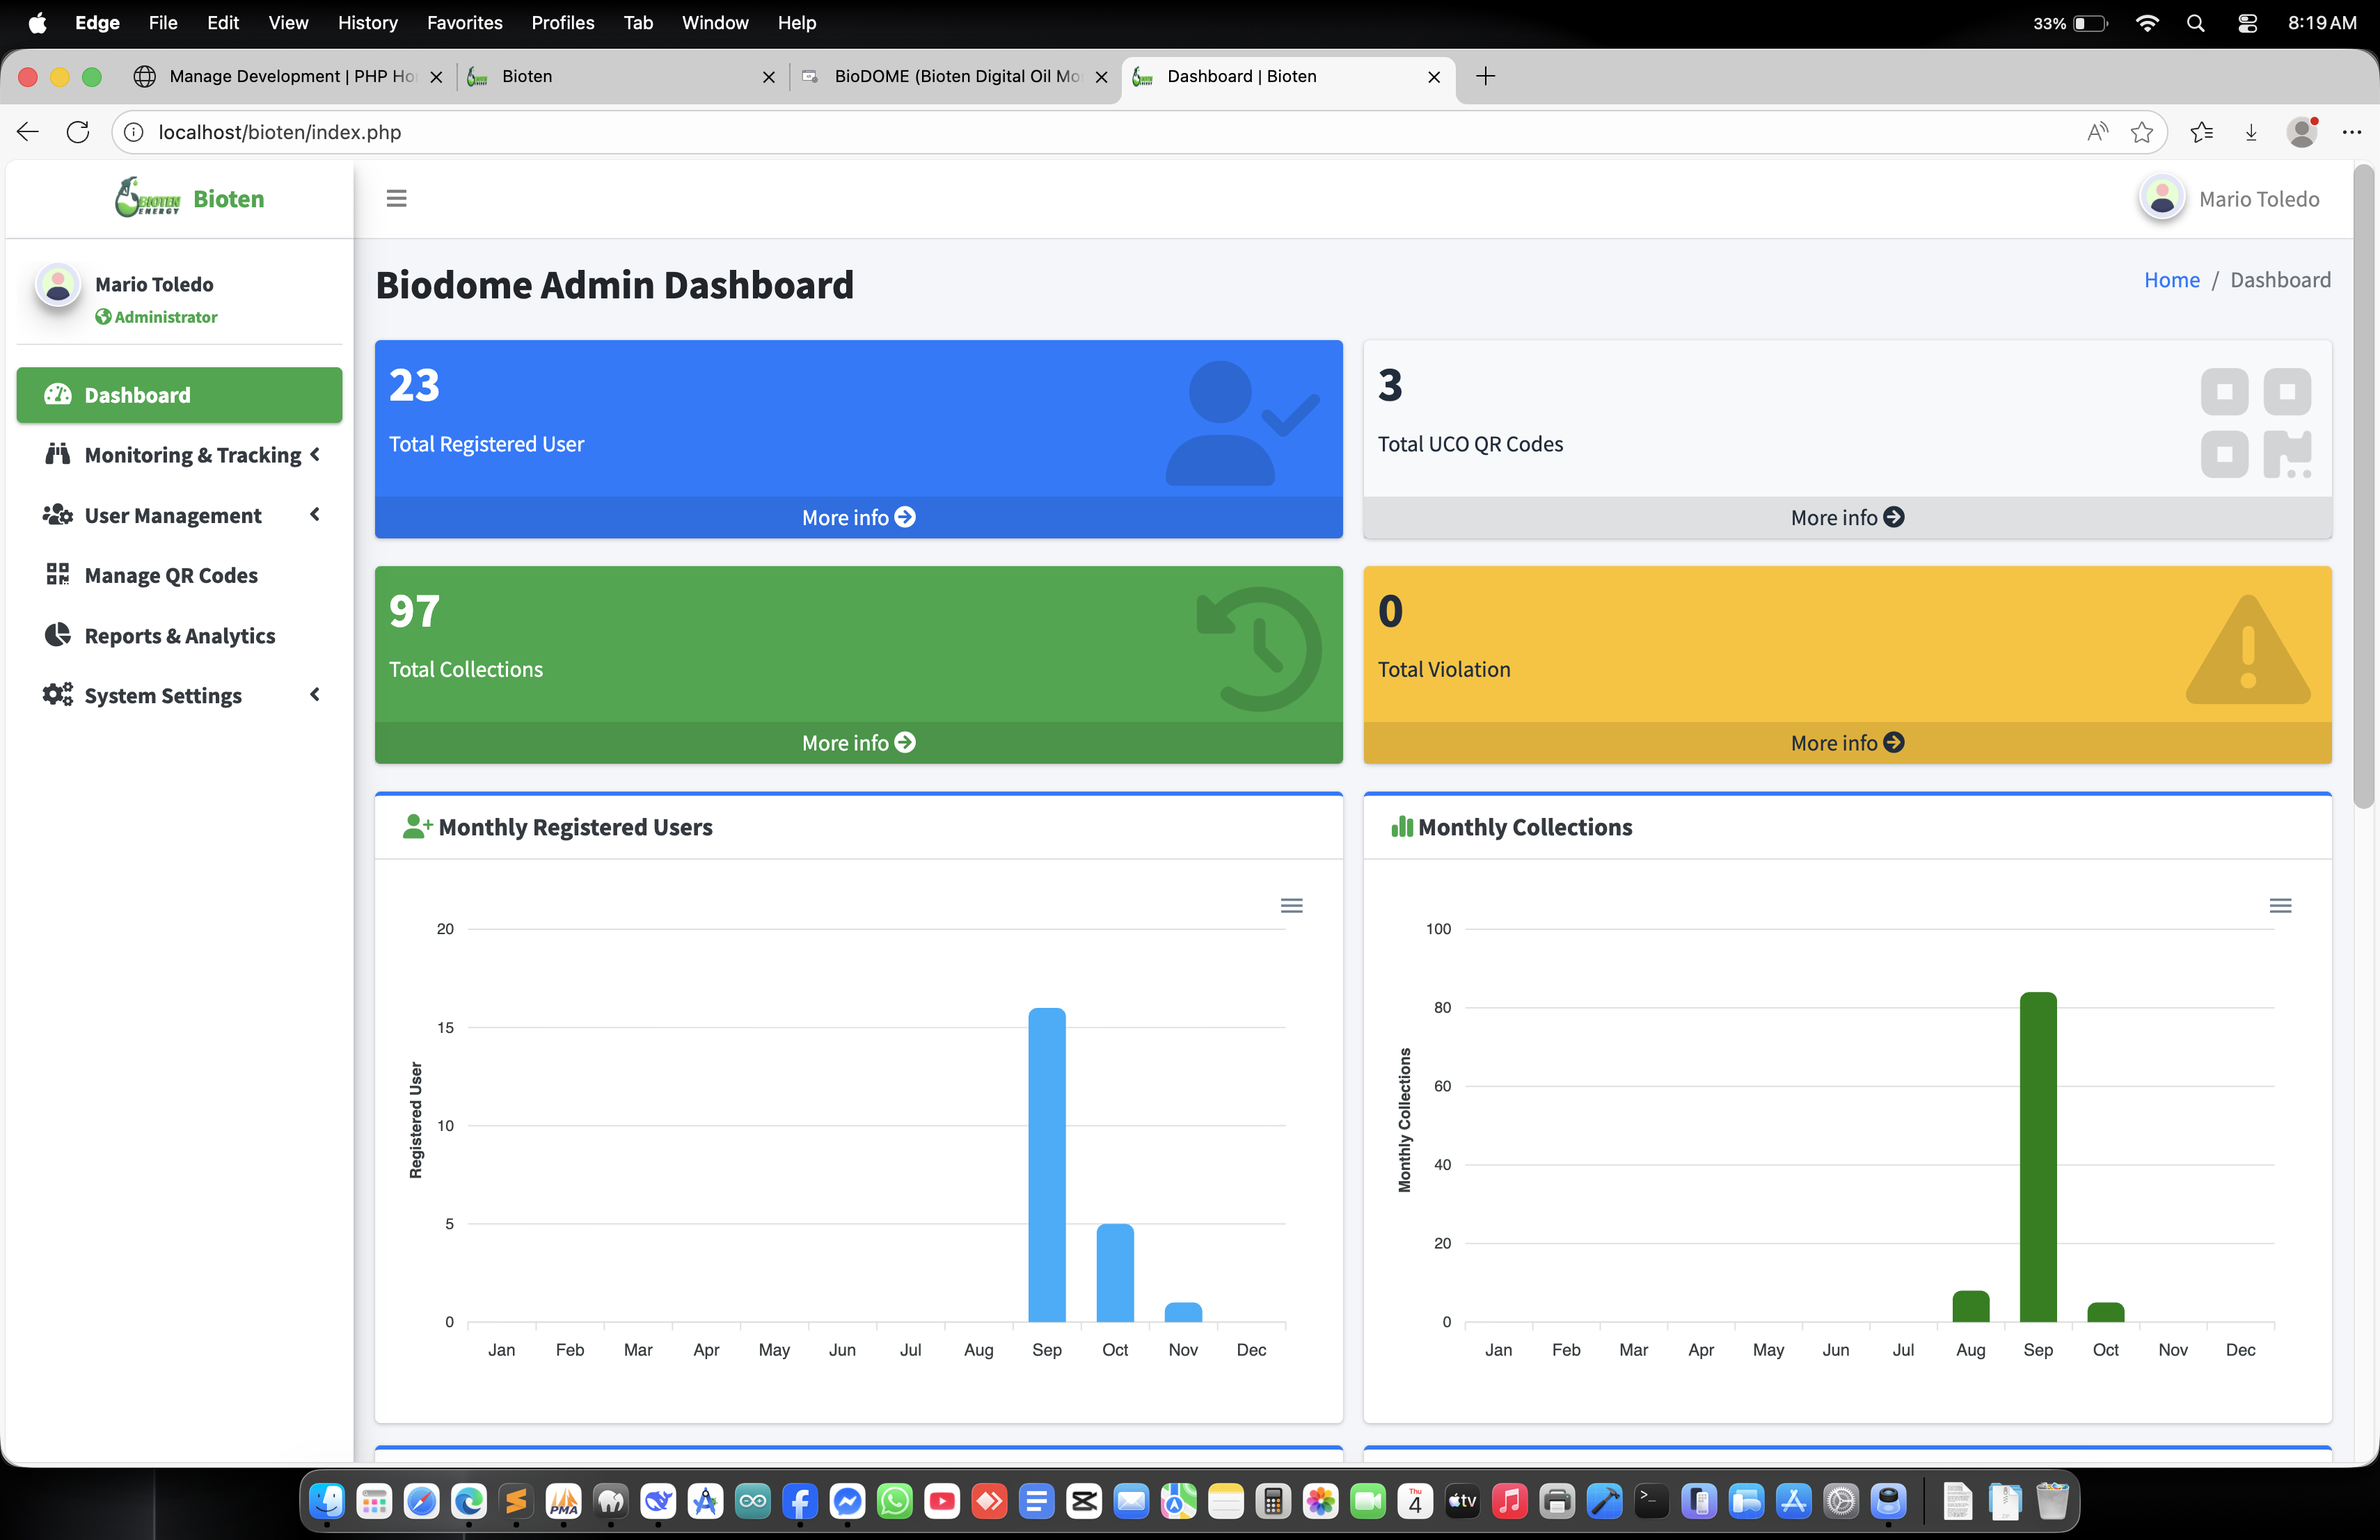Click Mario Toledo avatar in top navbar

[x=2161, y=198]
